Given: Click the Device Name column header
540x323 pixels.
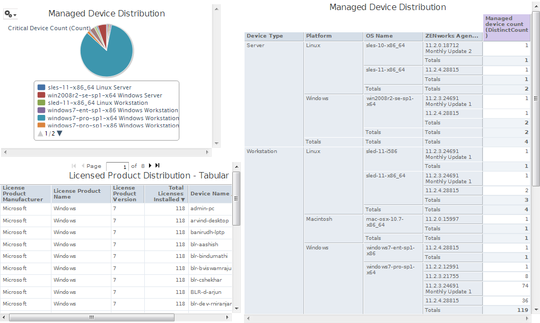Looking at the screenshot, I should (x=210, y=194).
